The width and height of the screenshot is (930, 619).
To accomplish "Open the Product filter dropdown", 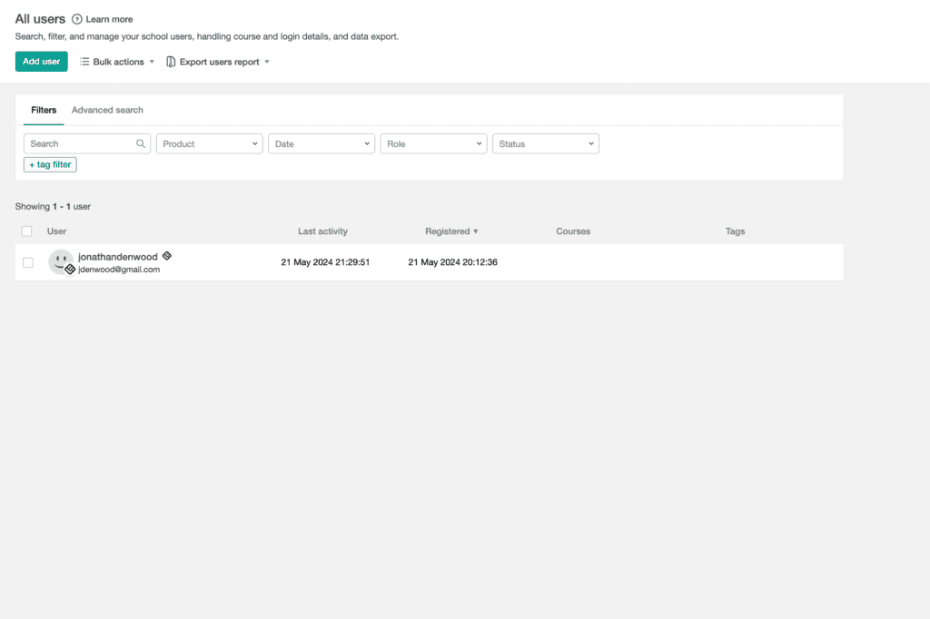I will click(209, 143).
